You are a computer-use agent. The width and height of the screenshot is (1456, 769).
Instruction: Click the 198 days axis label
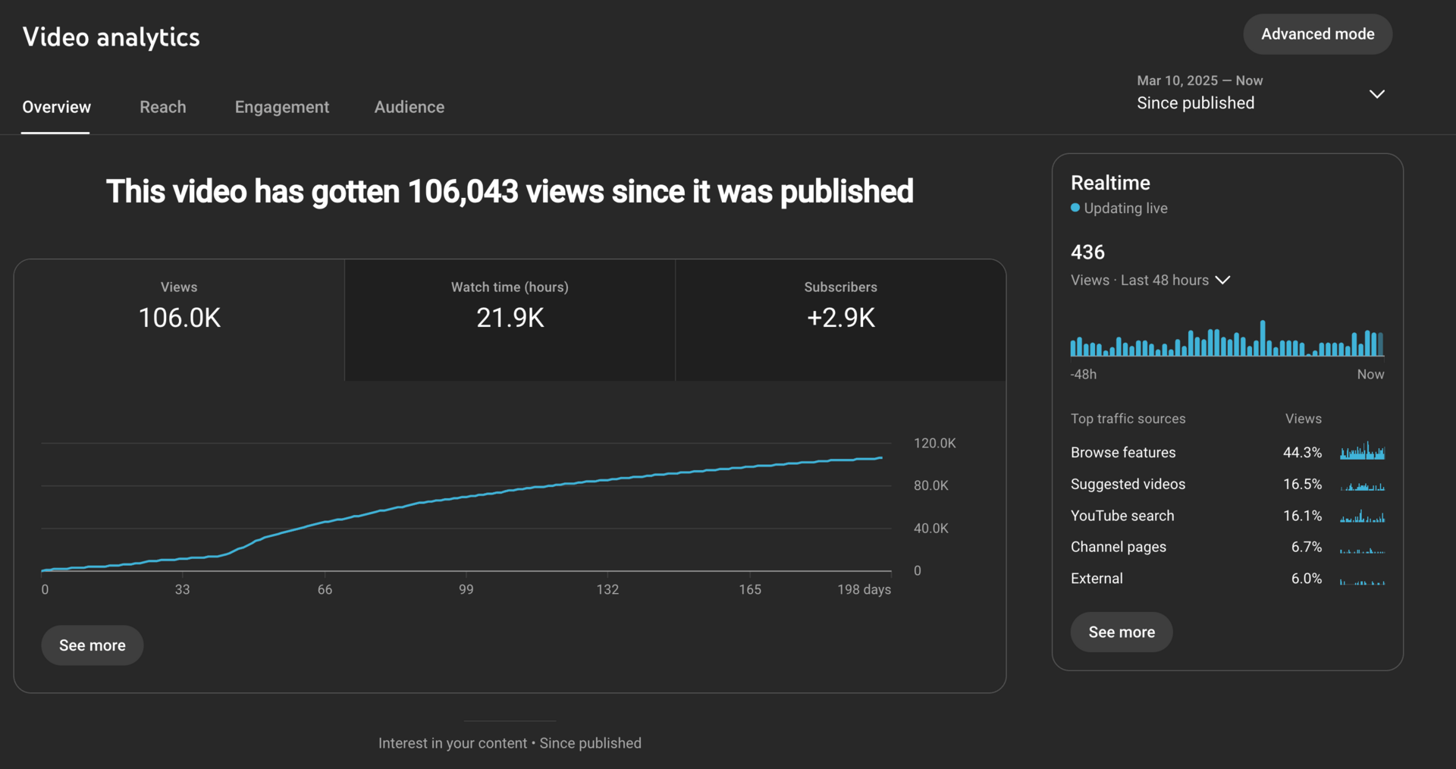point(864,589)
